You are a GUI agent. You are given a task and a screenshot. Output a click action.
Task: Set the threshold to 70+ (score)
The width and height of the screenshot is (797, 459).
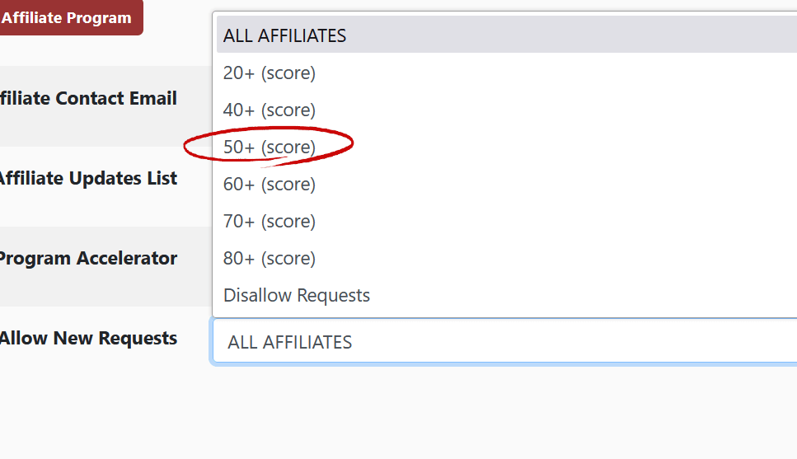pyautogui.click(x=270, y=221)
